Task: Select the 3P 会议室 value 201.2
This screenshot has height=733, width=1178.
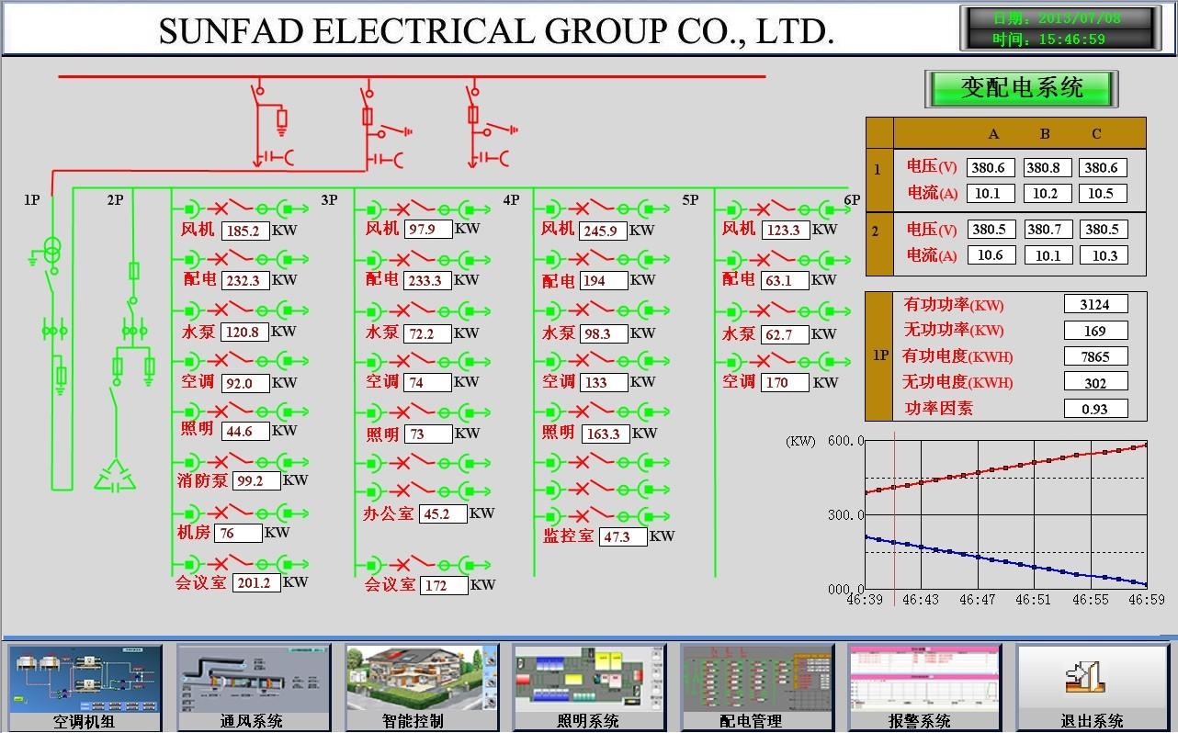Action: (x=256, y=582)
